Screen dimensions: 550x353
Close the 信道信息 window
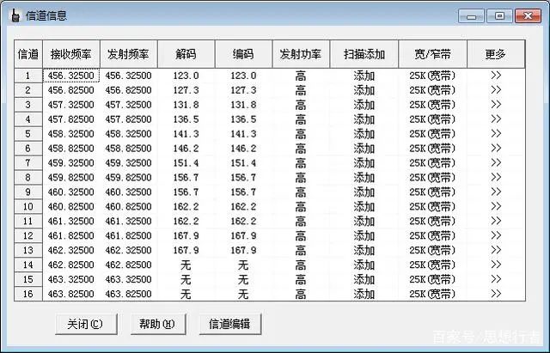pyautogui.click(x=528, y=16)
